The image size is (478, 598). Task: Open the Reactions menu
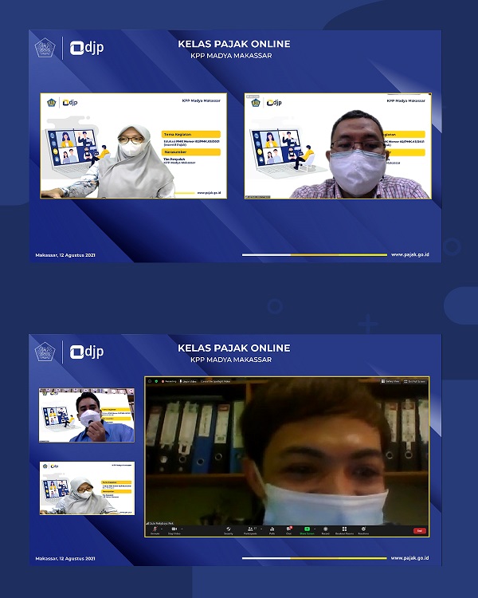coord(363,529)
